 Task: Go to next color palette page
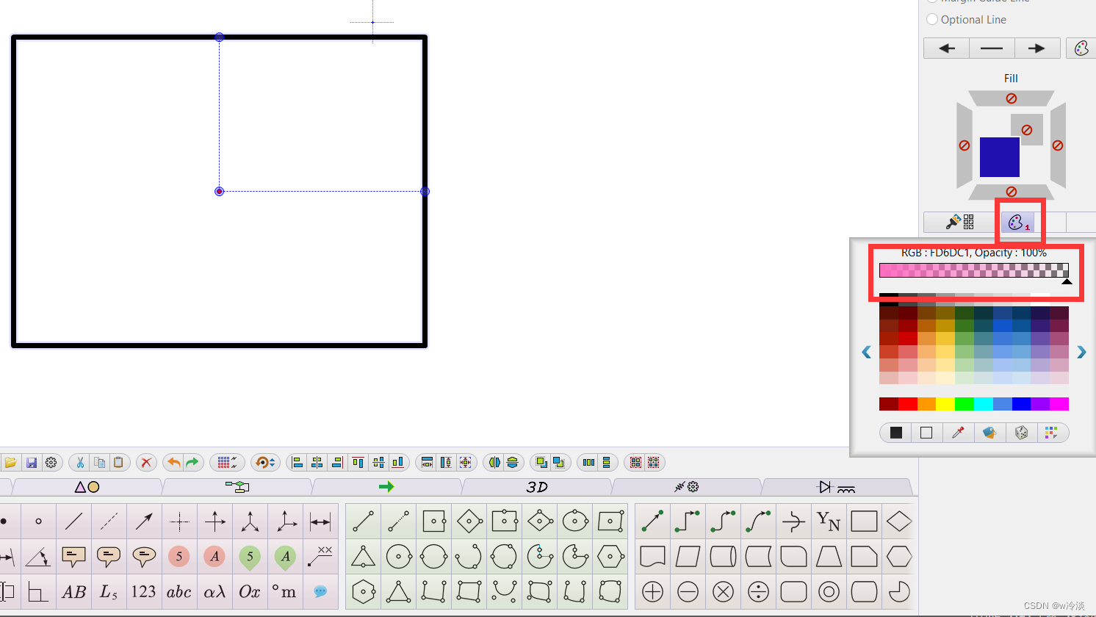tap(1081, 353)
